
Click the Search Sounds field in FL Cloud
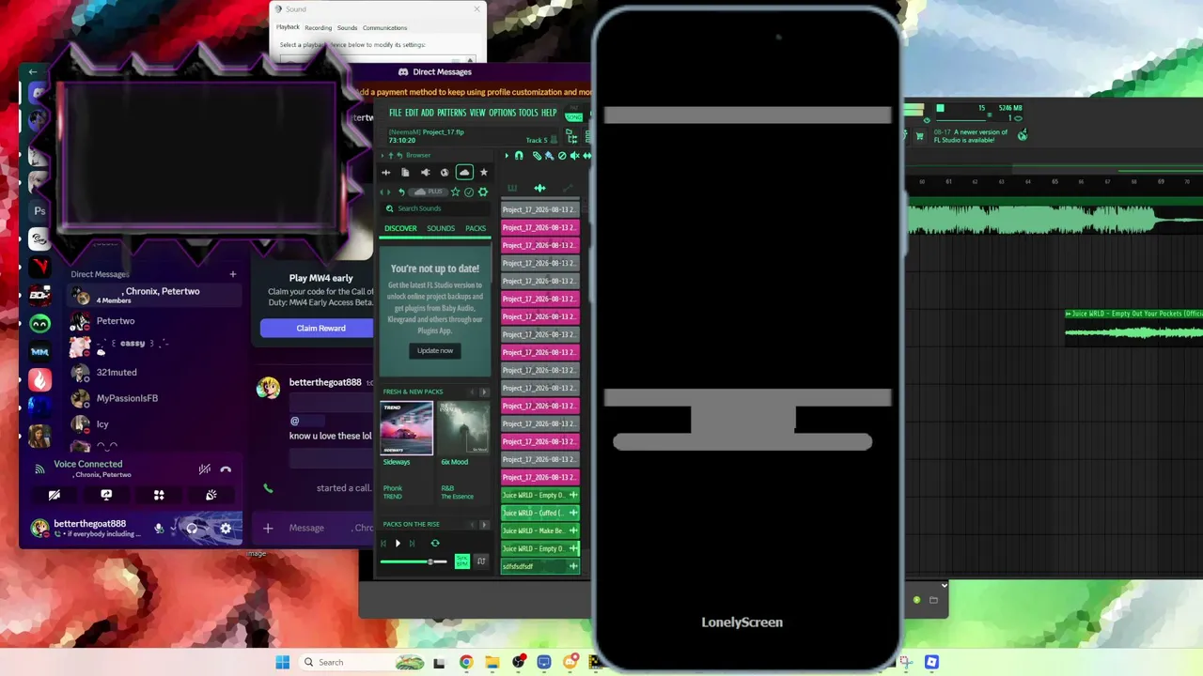pyautogui.click(x=435, y=208)
